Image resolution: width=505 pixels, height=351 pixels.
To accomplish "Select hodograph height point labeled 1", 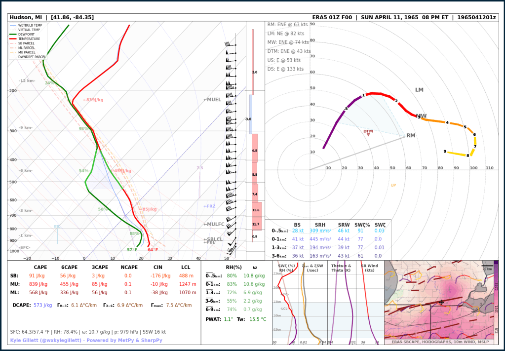I will [363, 95].
